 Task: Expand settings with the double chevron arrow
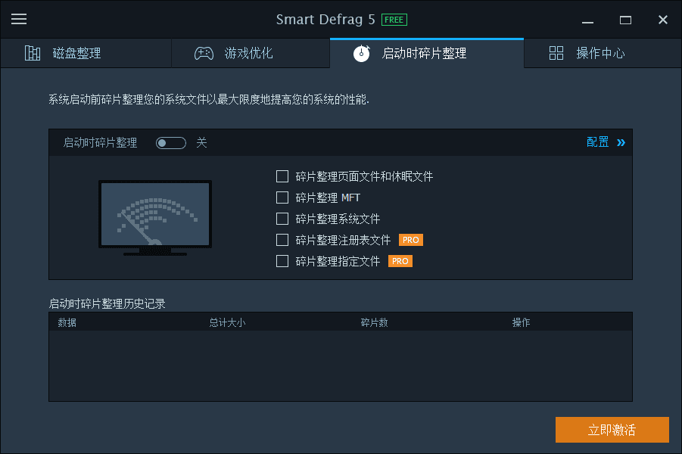point(621,142)
